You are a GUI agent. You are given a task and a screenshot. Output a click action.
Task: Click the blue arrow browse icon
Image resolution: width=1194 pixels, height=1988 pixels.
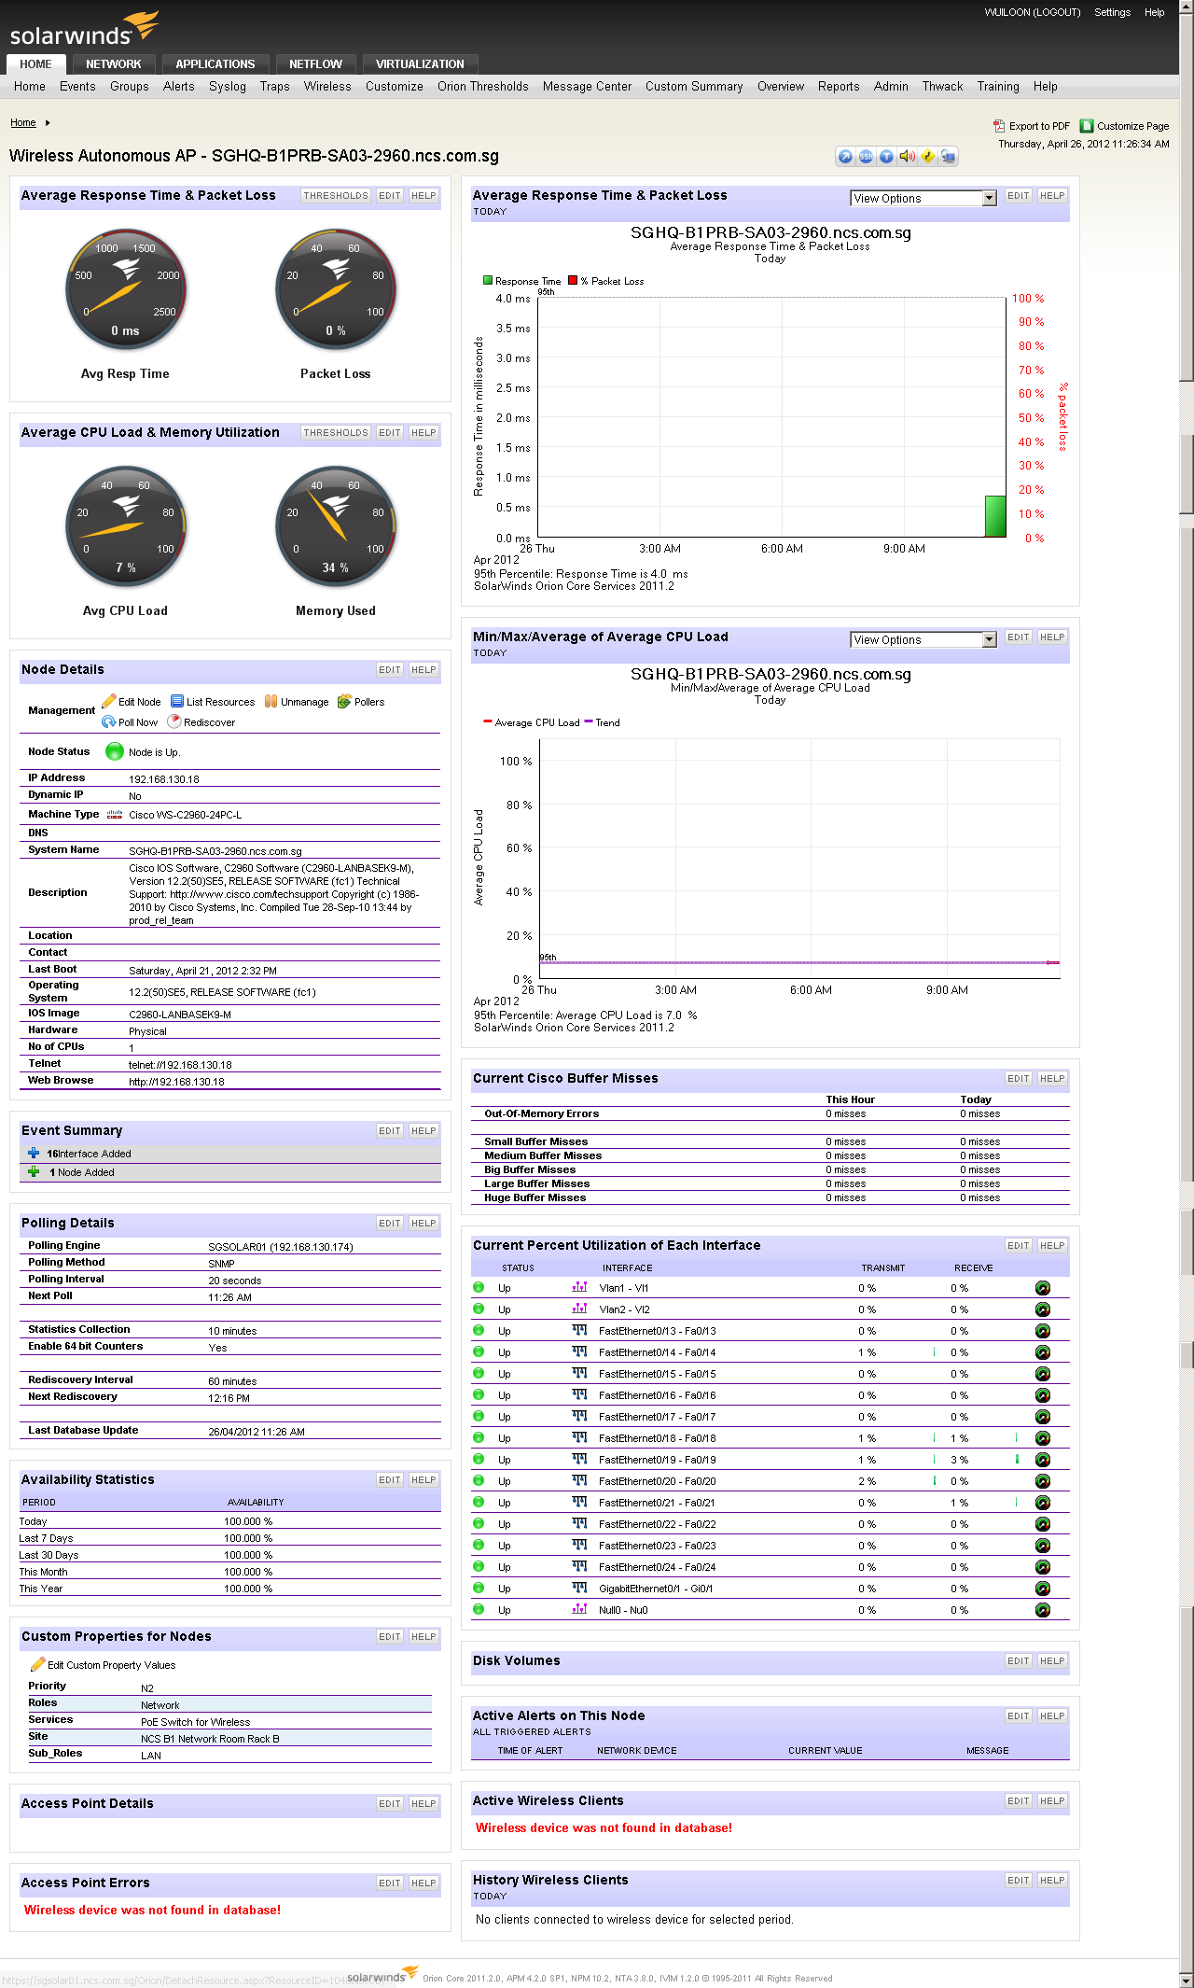coord(845,157)
